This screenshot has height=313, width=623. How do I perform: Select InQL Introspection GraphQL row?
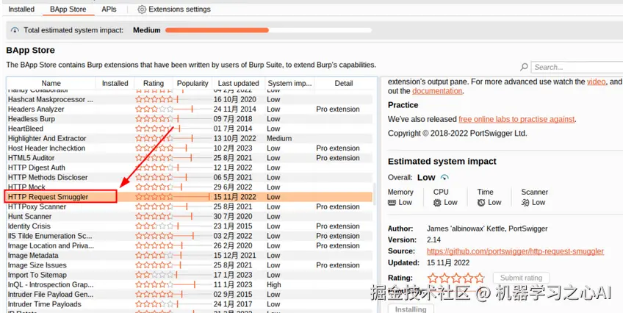pos(190,284)
